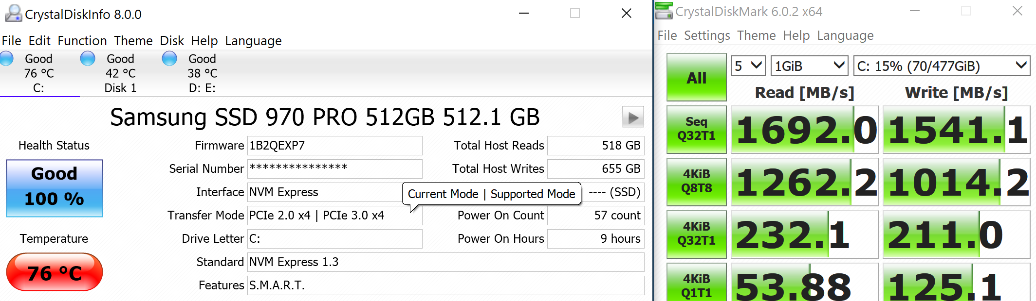Run all benchmarks with the All button

click(x=696, y=77)
